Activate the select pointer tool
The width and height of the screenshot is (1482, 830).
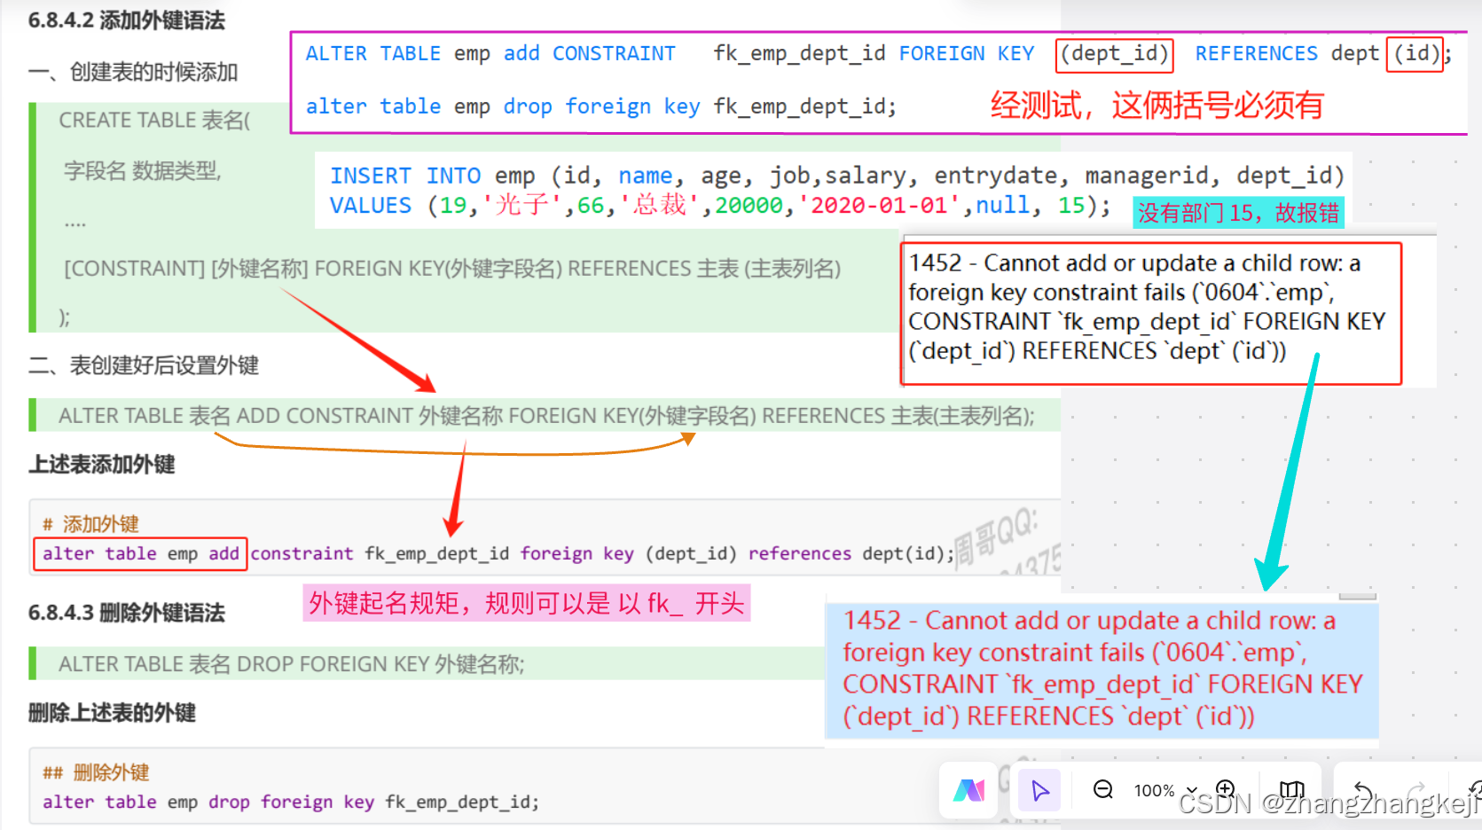[x=1040, y=789]
